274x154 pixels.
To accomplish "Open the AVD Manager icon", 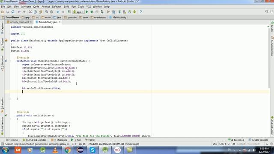I will [125, 12].
